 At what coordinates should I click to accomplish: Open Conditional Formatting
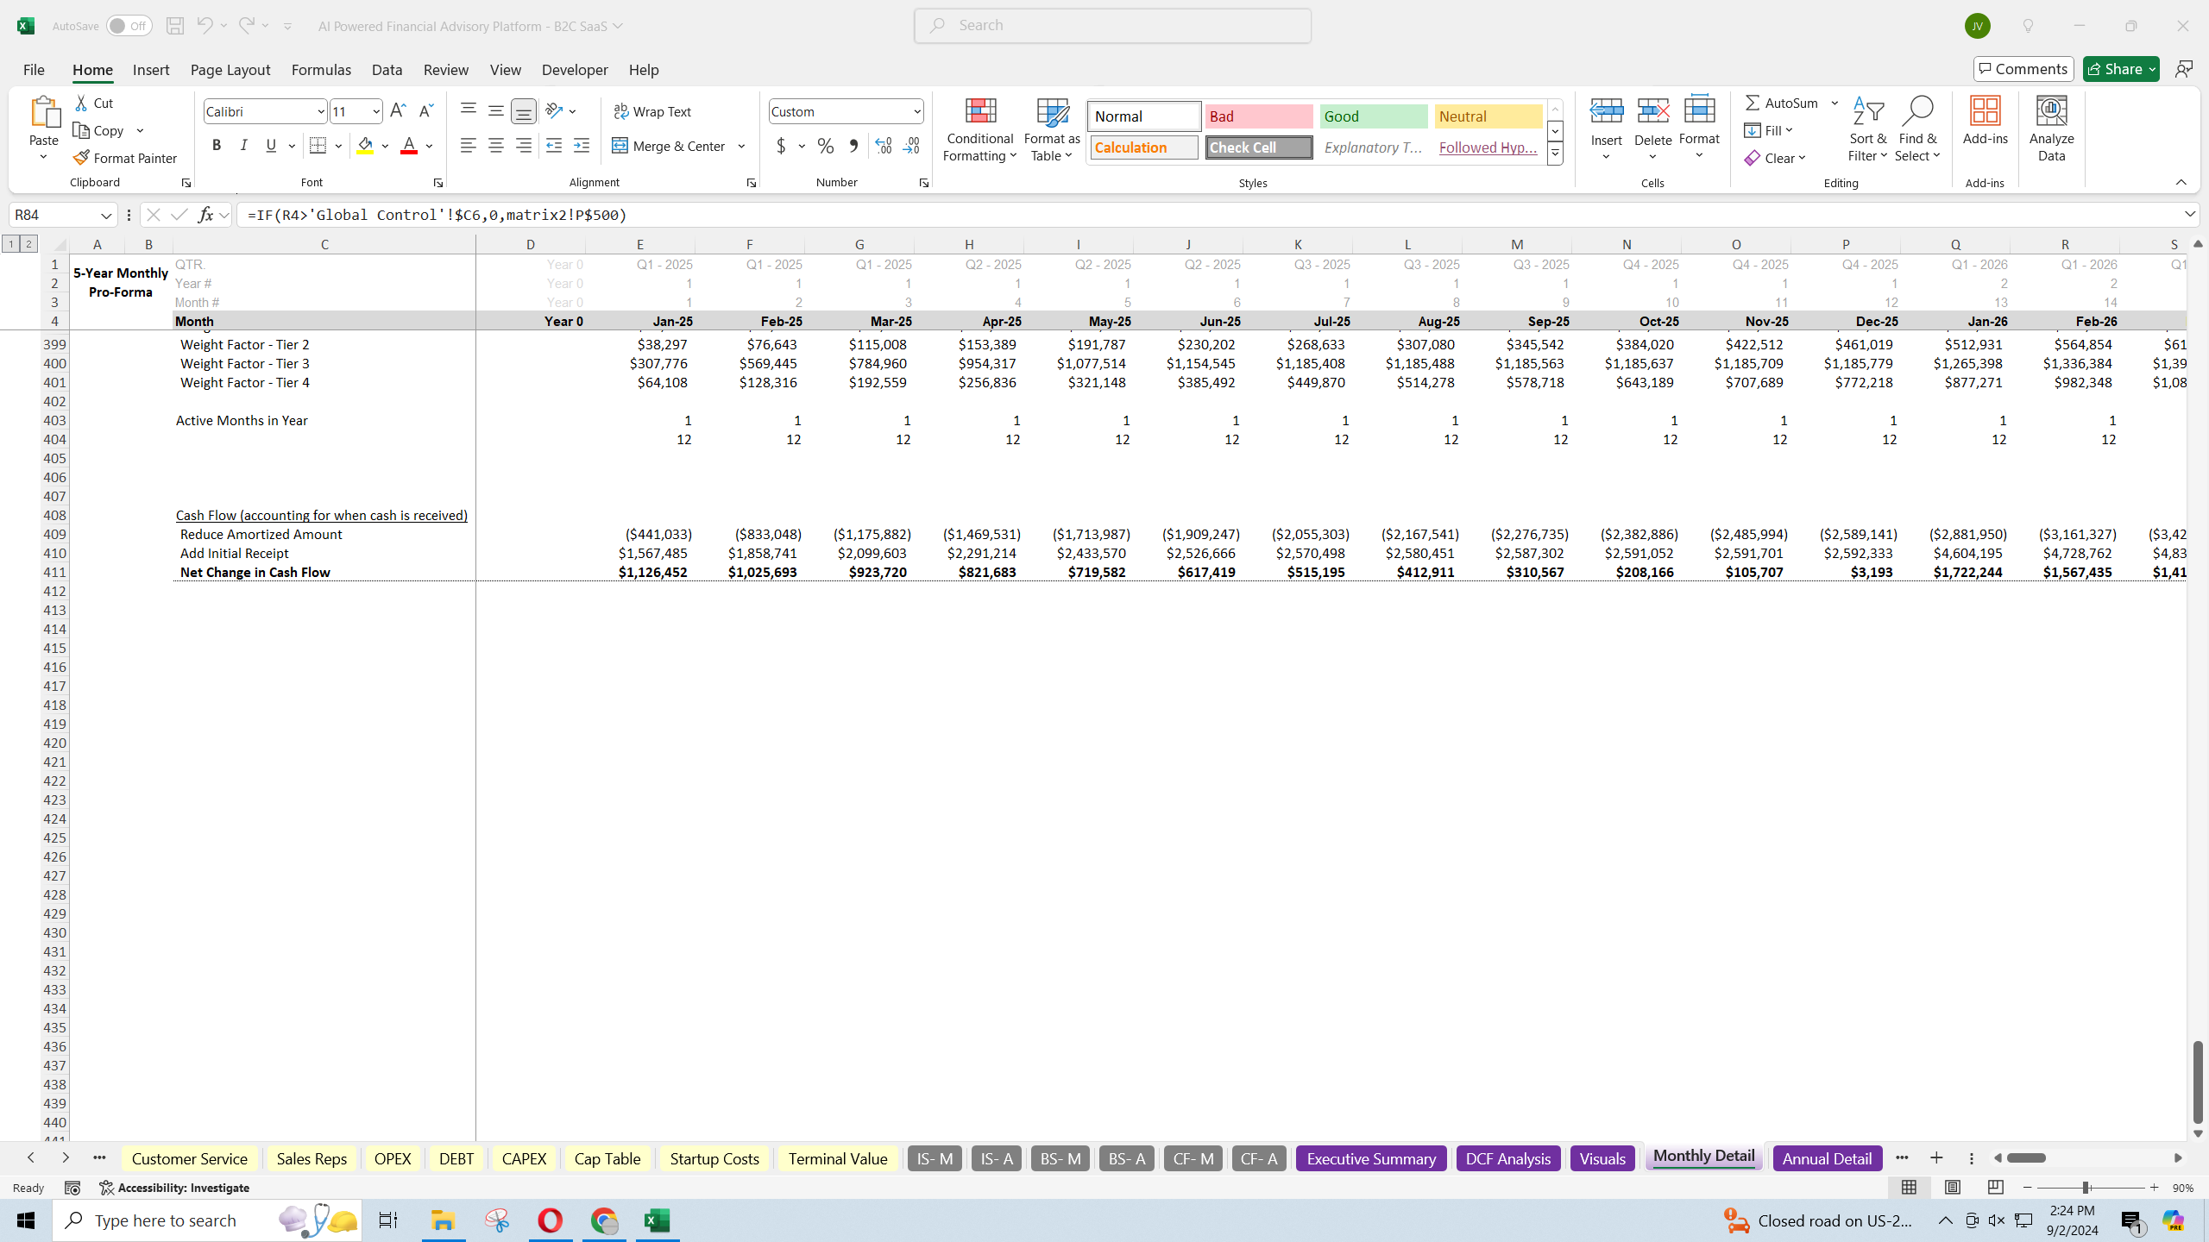[980, 129]
